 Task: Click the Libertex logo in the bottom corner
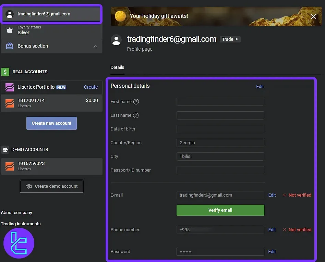19,243
